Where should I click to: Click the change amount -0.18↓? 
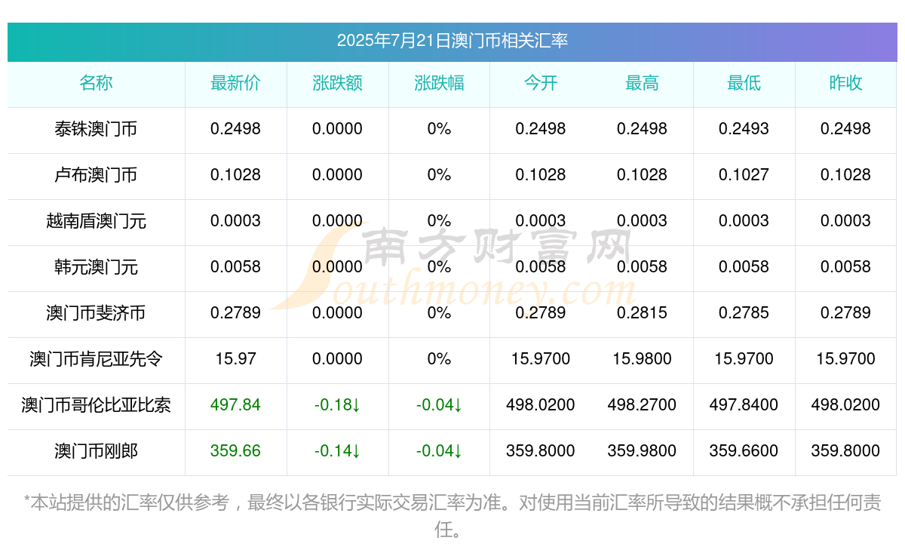tap(337, 405)
